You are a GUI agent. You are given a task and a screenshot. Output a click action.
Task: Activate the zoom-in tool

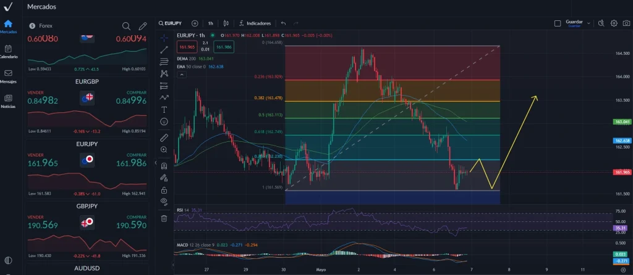coord(164,149)
